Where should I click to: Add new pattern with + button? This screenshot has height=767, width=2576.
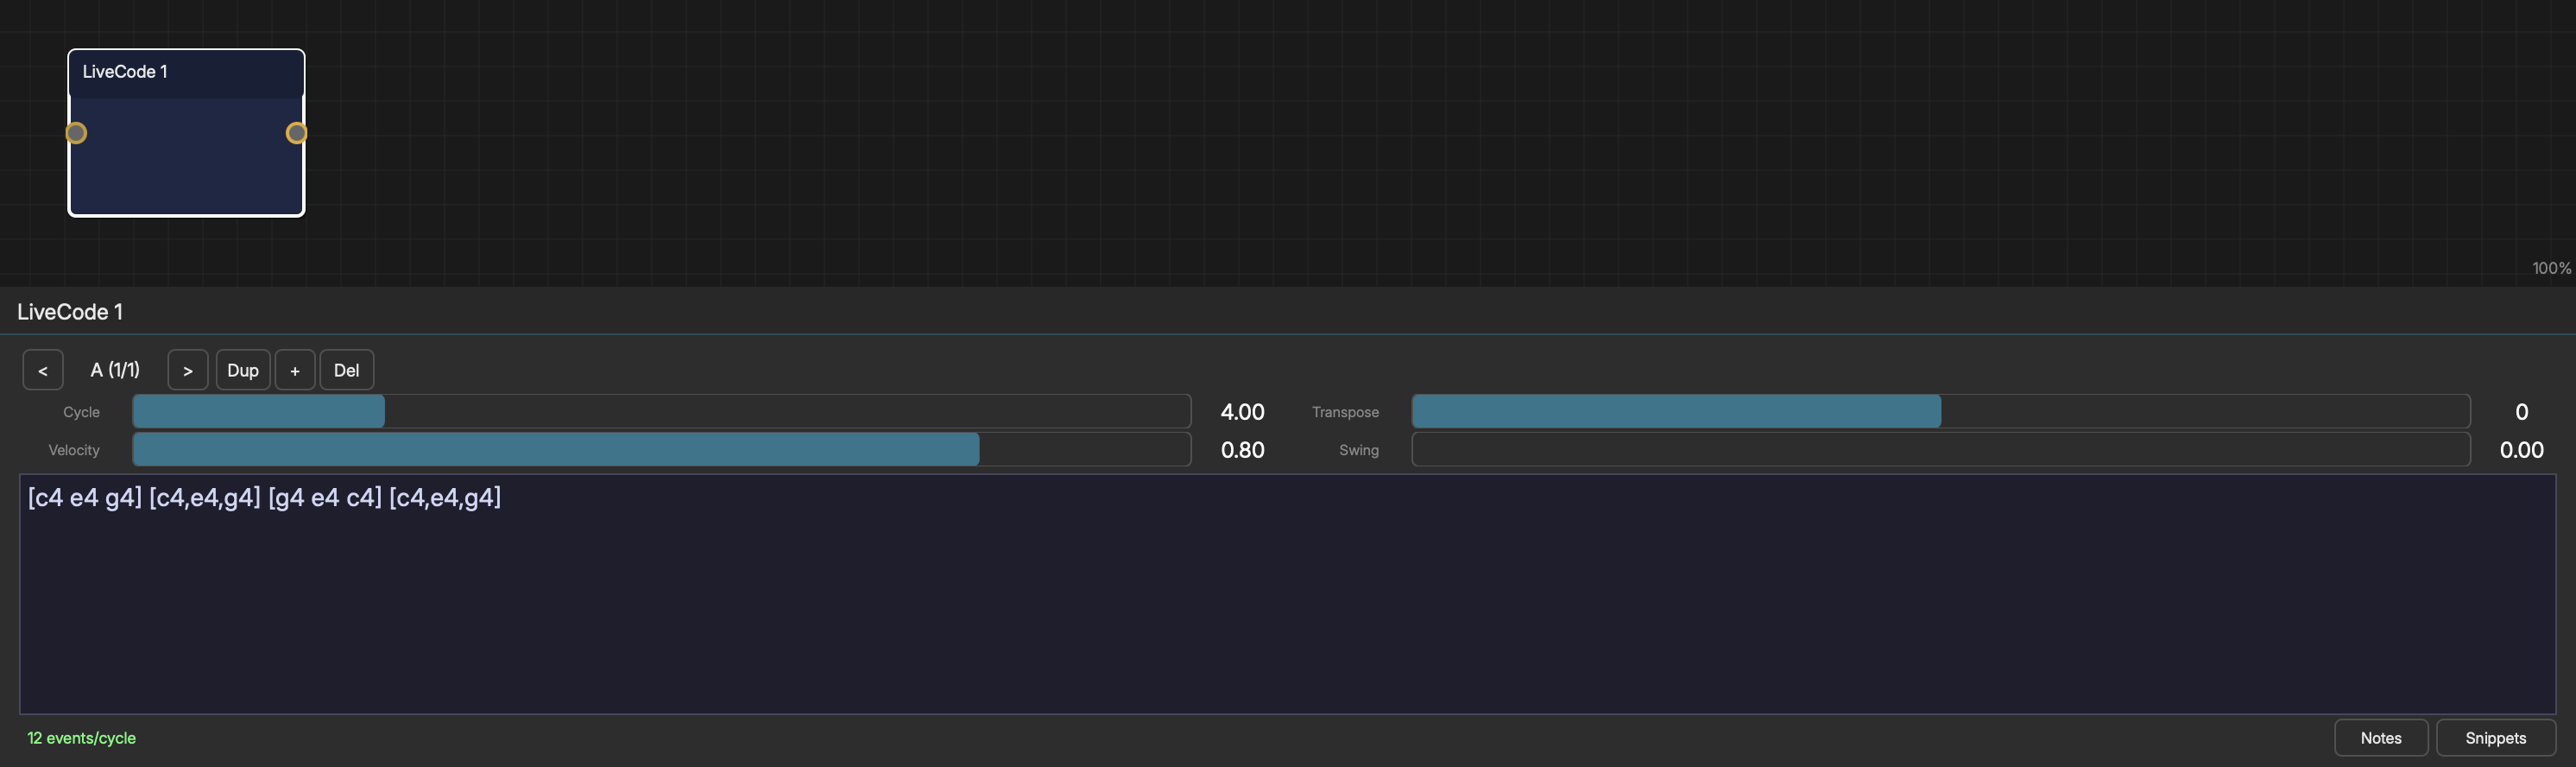[295, 370]
